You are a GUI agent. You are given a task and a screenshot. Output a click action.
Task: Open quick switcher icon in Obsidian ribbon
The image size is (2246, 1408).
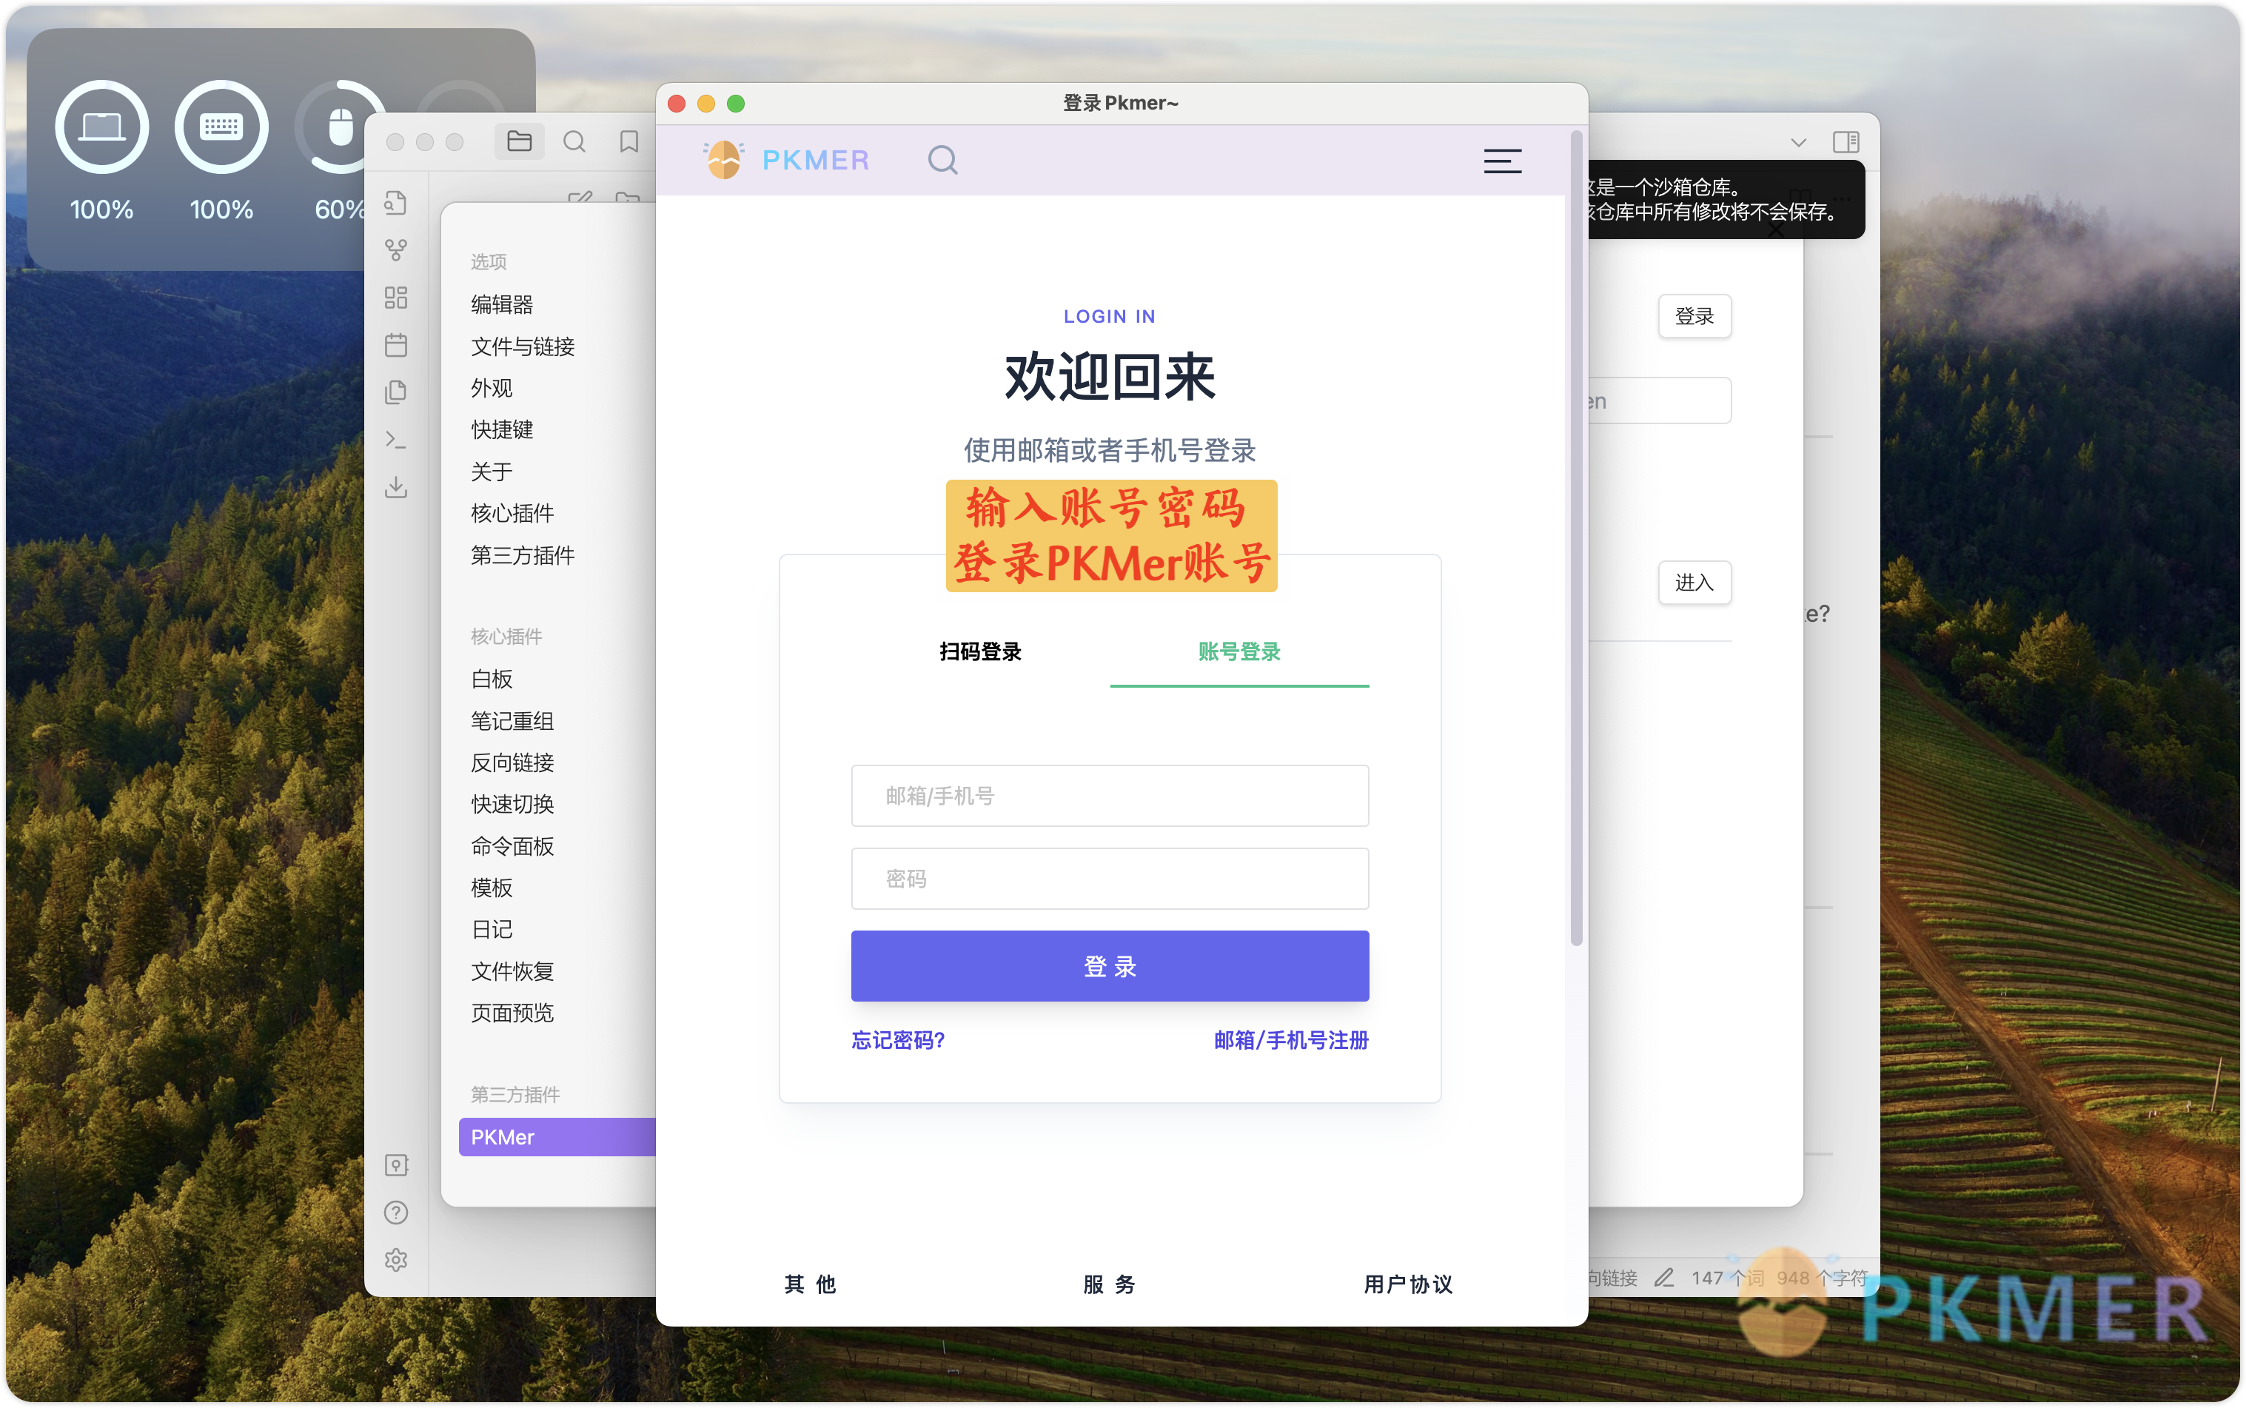tap(396, 203)
